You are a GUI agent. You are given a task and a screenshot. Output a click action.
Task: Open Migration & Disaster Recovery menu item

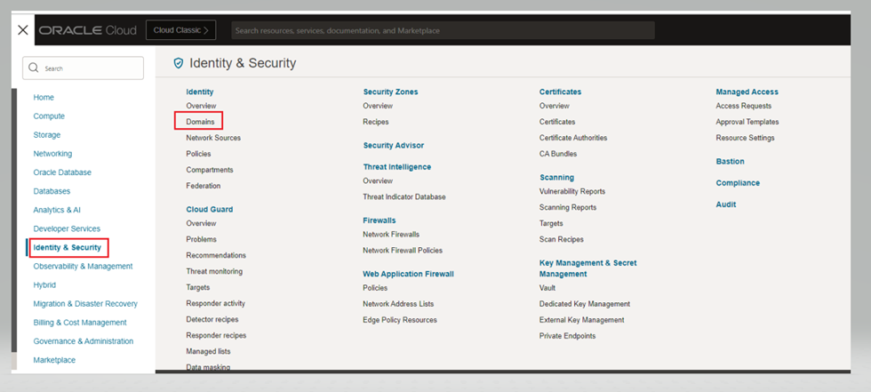pos(85,304)
